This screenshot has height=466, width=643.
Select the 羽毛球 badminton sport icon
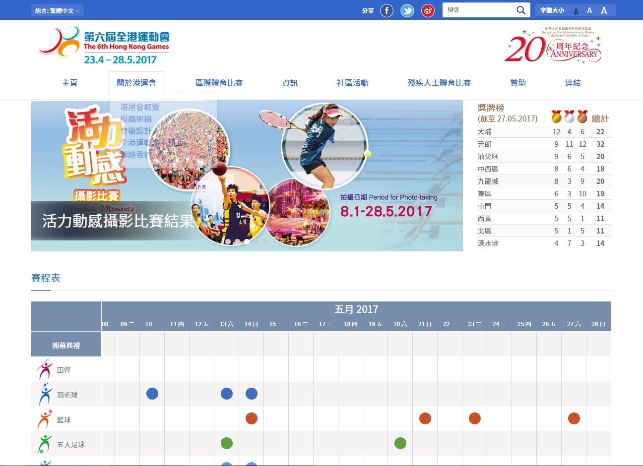(x=46, y=395)
